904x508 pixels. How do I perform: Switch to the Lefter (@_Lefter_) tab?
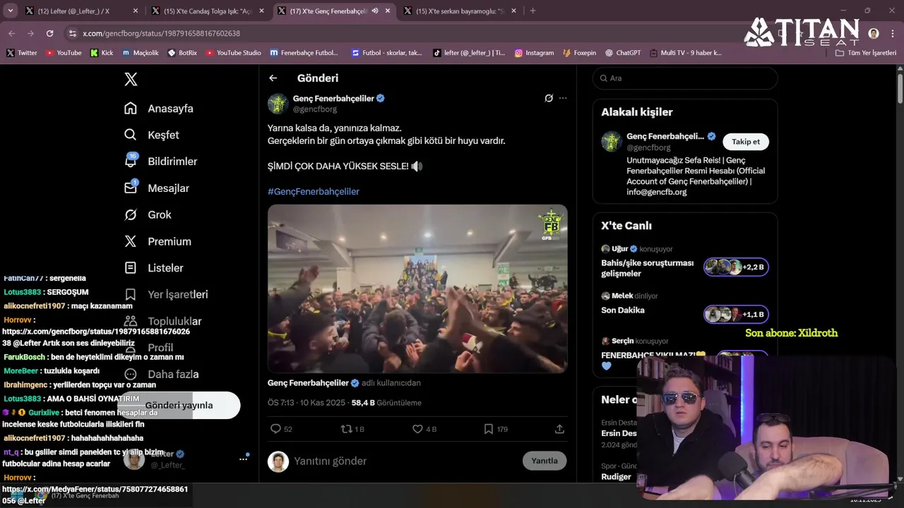73,11
